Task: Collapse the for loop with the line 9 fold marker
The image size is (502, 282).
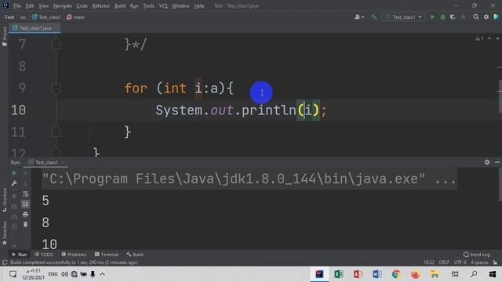Action: pyautogui.click(x=56, y=89)
